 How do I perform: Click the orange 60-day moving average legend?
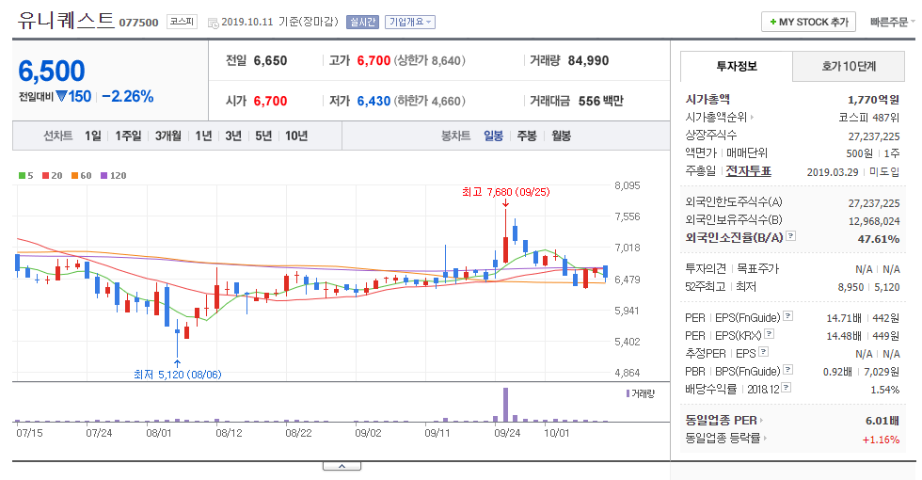tap(82, 175)
